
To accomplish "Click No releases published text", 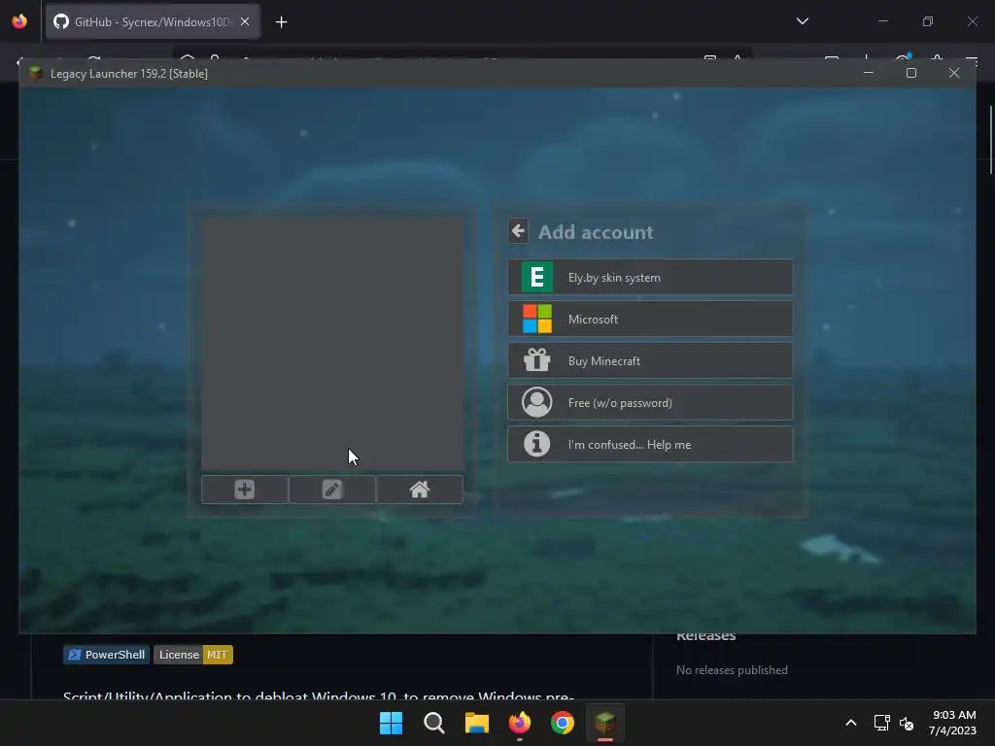I will [x=732, y=670].
